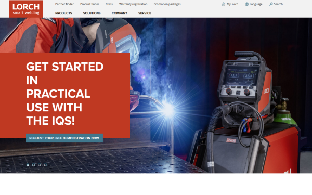Viewport: 312px width, 195px height.
Task: Click the globe Language icon
Action: pyautogui.click(x=246, y=4)
